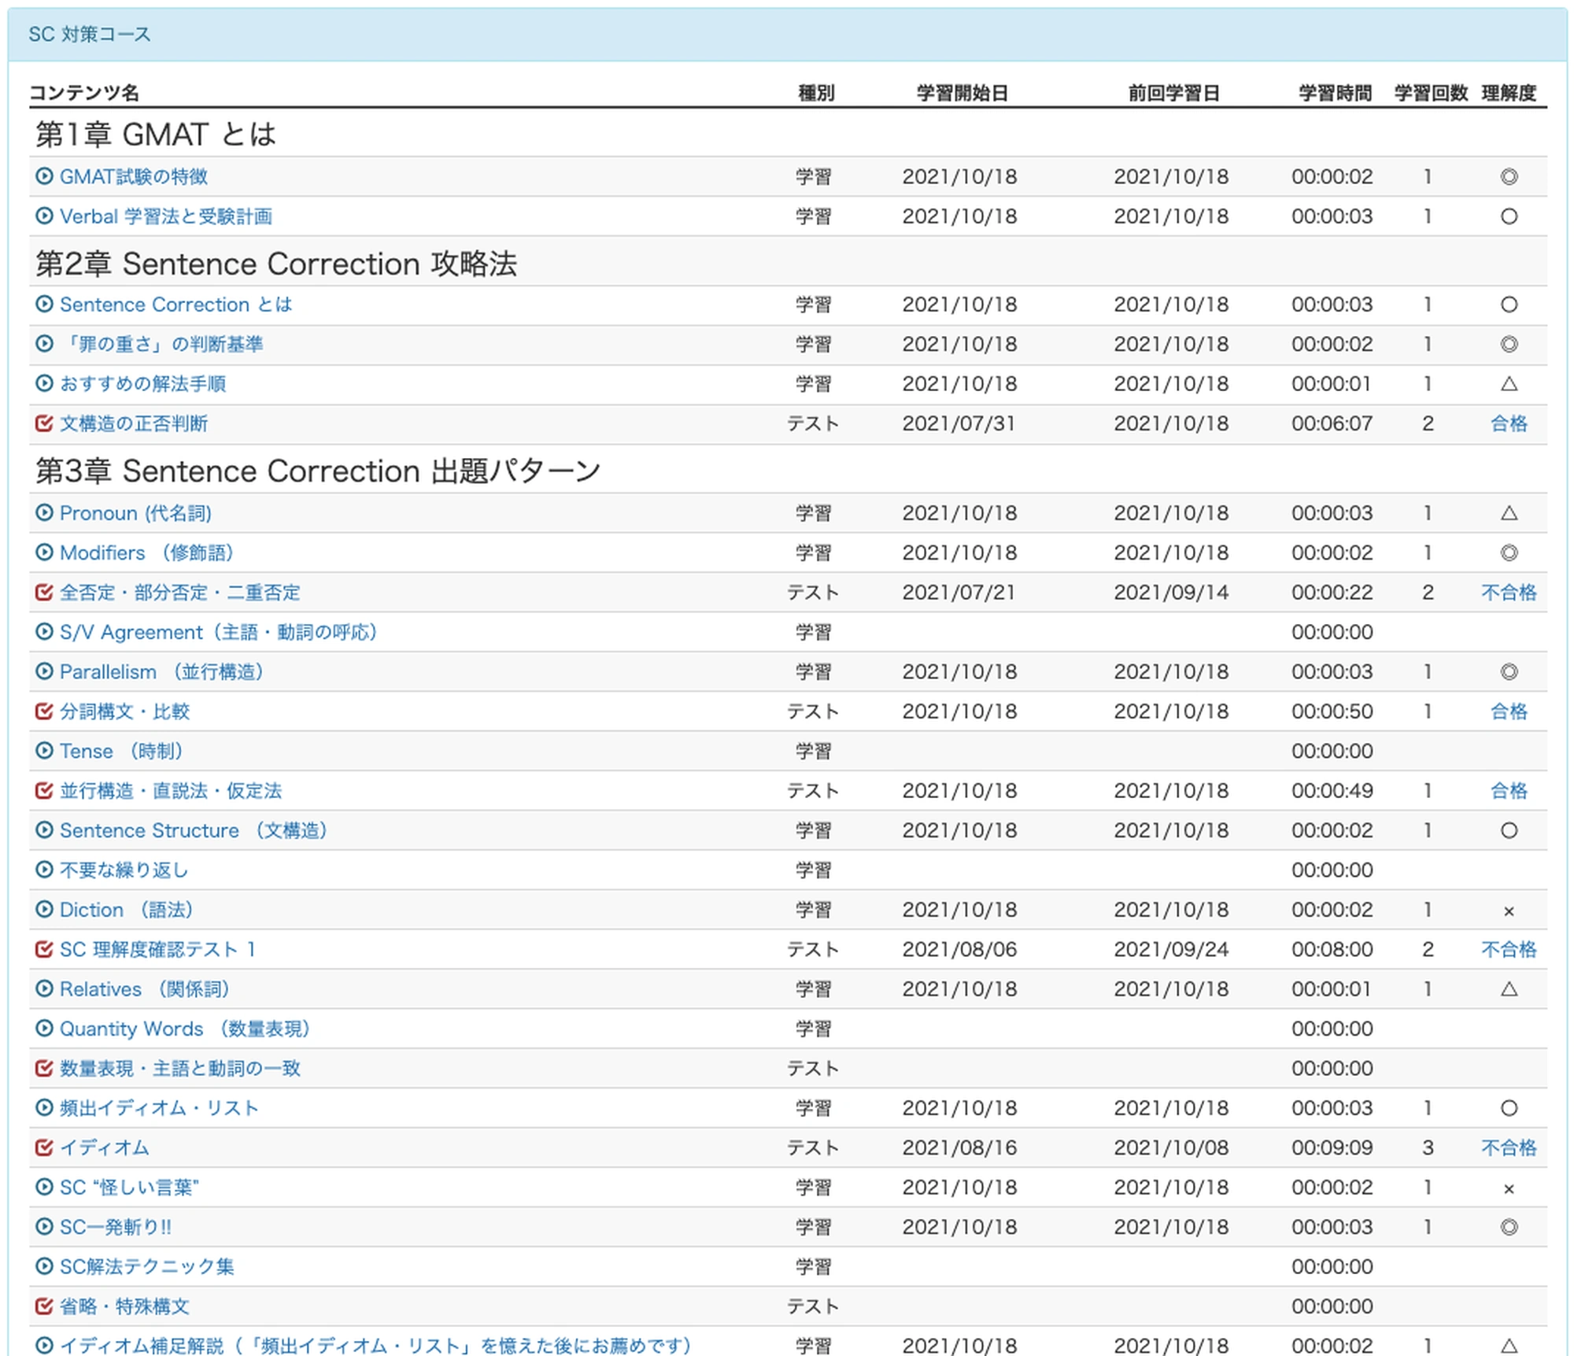Image resolution: width=1574 pixels, height=1356 pixels.
Task: Open Sentence Correction とは lesson link
Action: coord(176,305)
